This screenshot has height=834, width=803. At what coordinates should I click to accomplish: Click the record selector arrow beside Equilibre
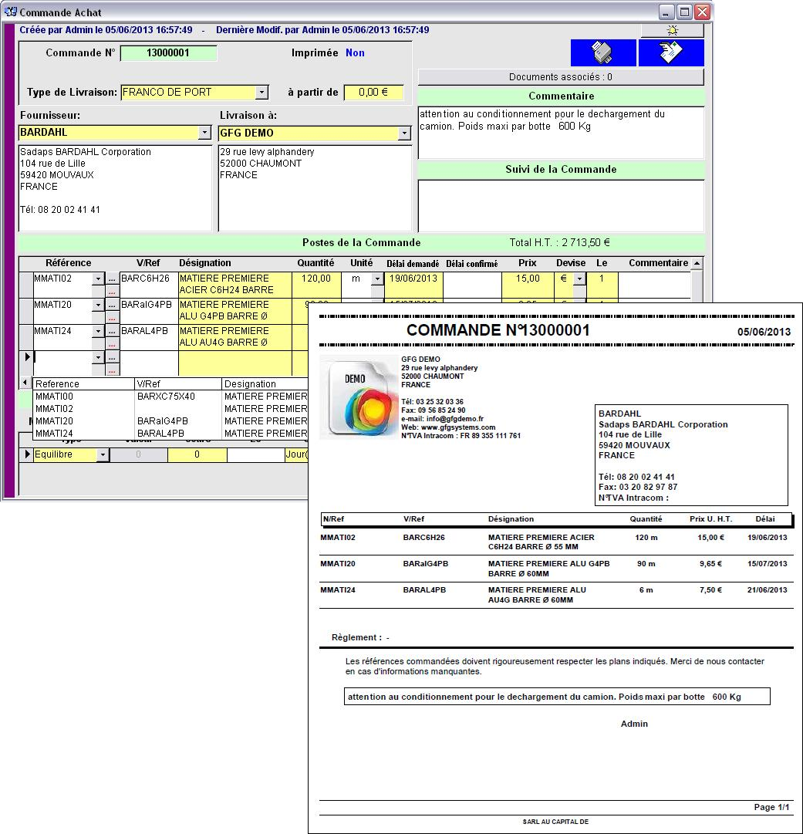[26, 454]
